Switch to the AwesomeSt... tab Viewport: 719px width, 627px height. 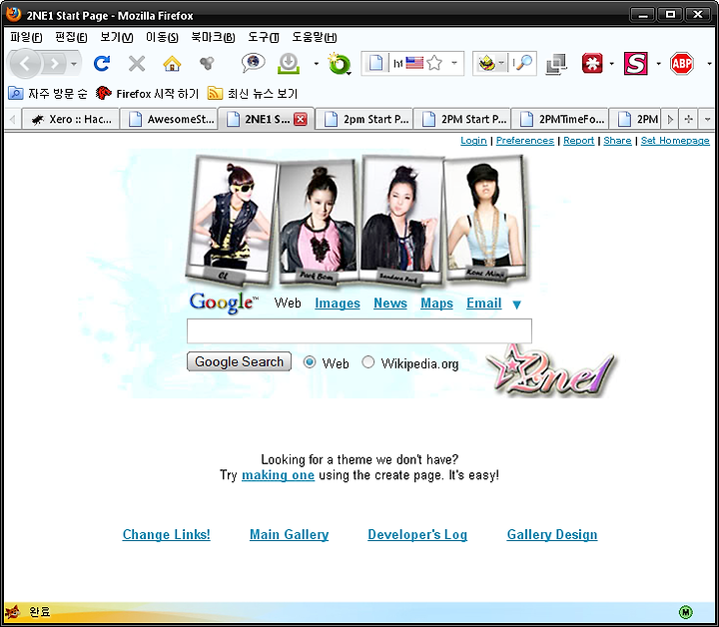[x=169, y=119]
